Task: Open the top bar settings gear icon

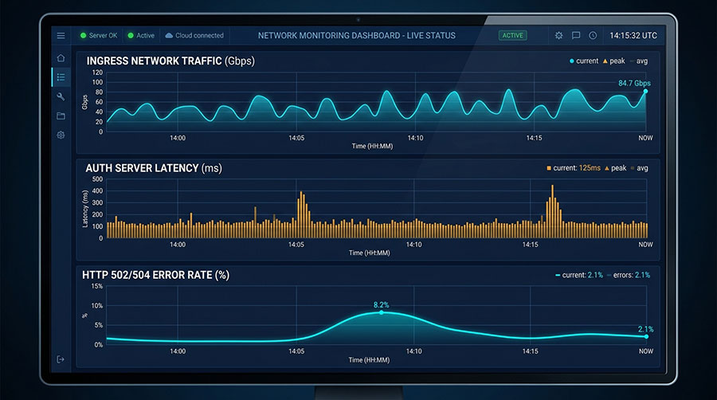Action: point(558,35)
